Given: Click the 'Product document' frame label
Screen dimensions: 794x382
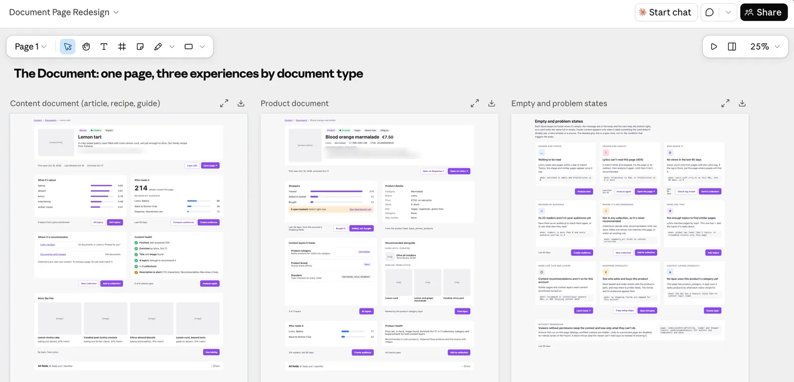Looking at the screenshot, I should 295,103.
